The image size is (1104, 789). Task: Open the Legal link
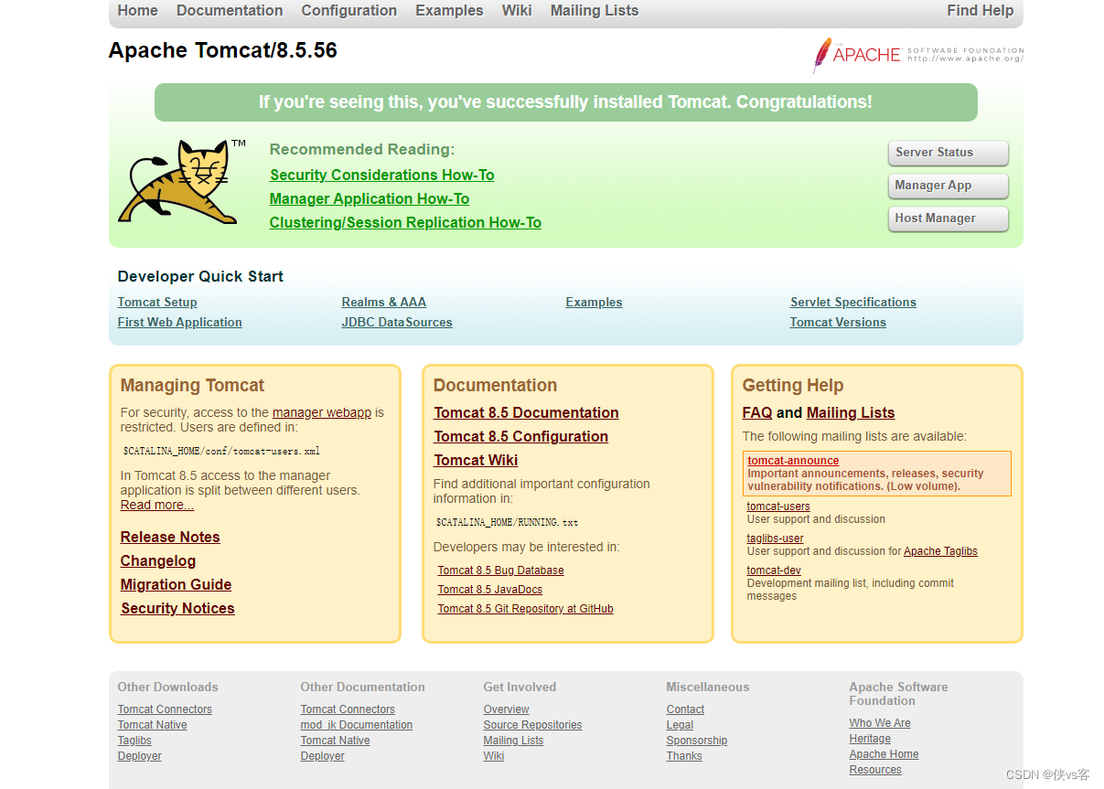pos(681,725)
